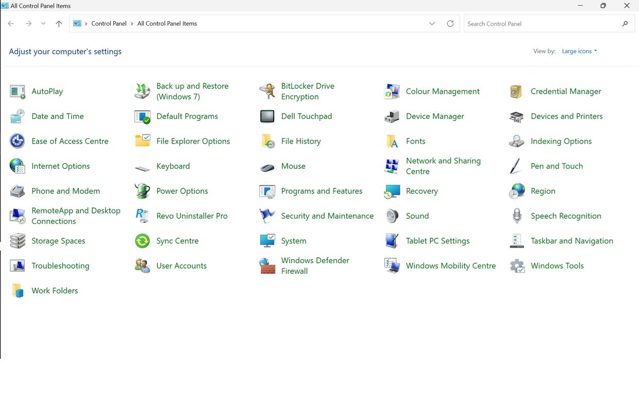Viewport: 639px width, 406px height.
Task: Click in the Search Control Panel field
Action: [x=541, y=24]
